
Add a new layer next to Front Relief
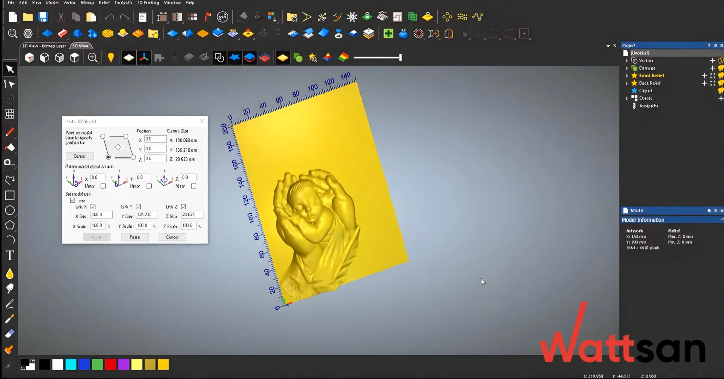(x=704, y=76)
